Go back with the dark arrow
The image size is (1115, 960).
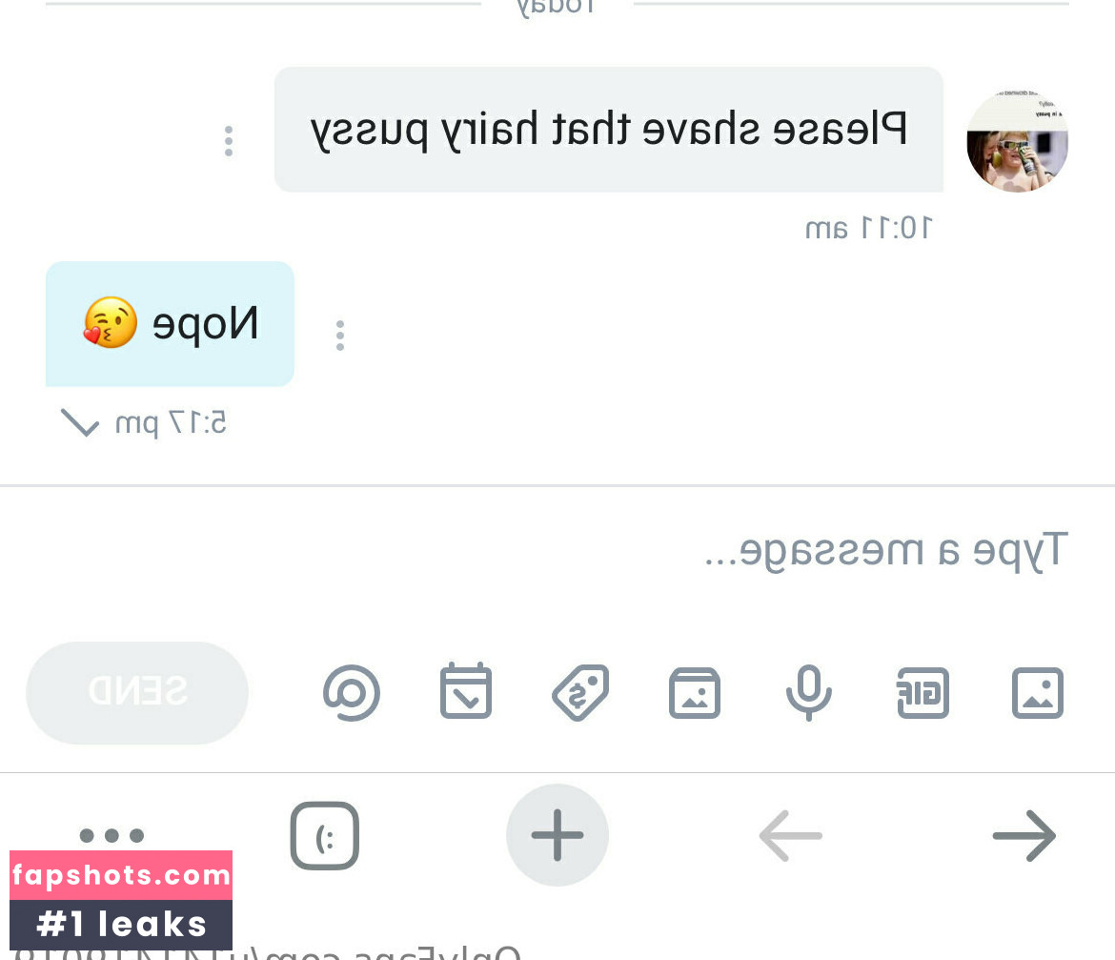(x=1024, y=835)
